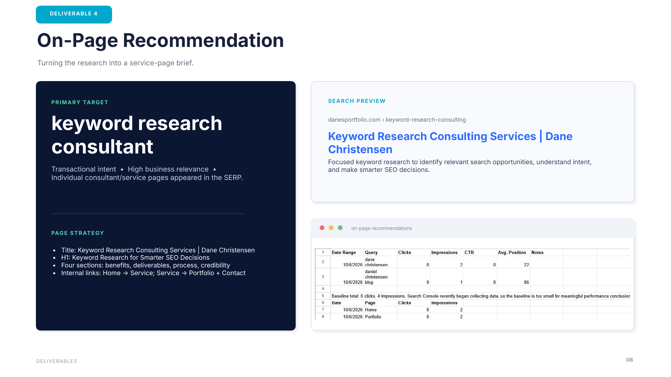Click the 'Notes' header cell
This screenshot has height=377, width=671.
coord(547,252)
